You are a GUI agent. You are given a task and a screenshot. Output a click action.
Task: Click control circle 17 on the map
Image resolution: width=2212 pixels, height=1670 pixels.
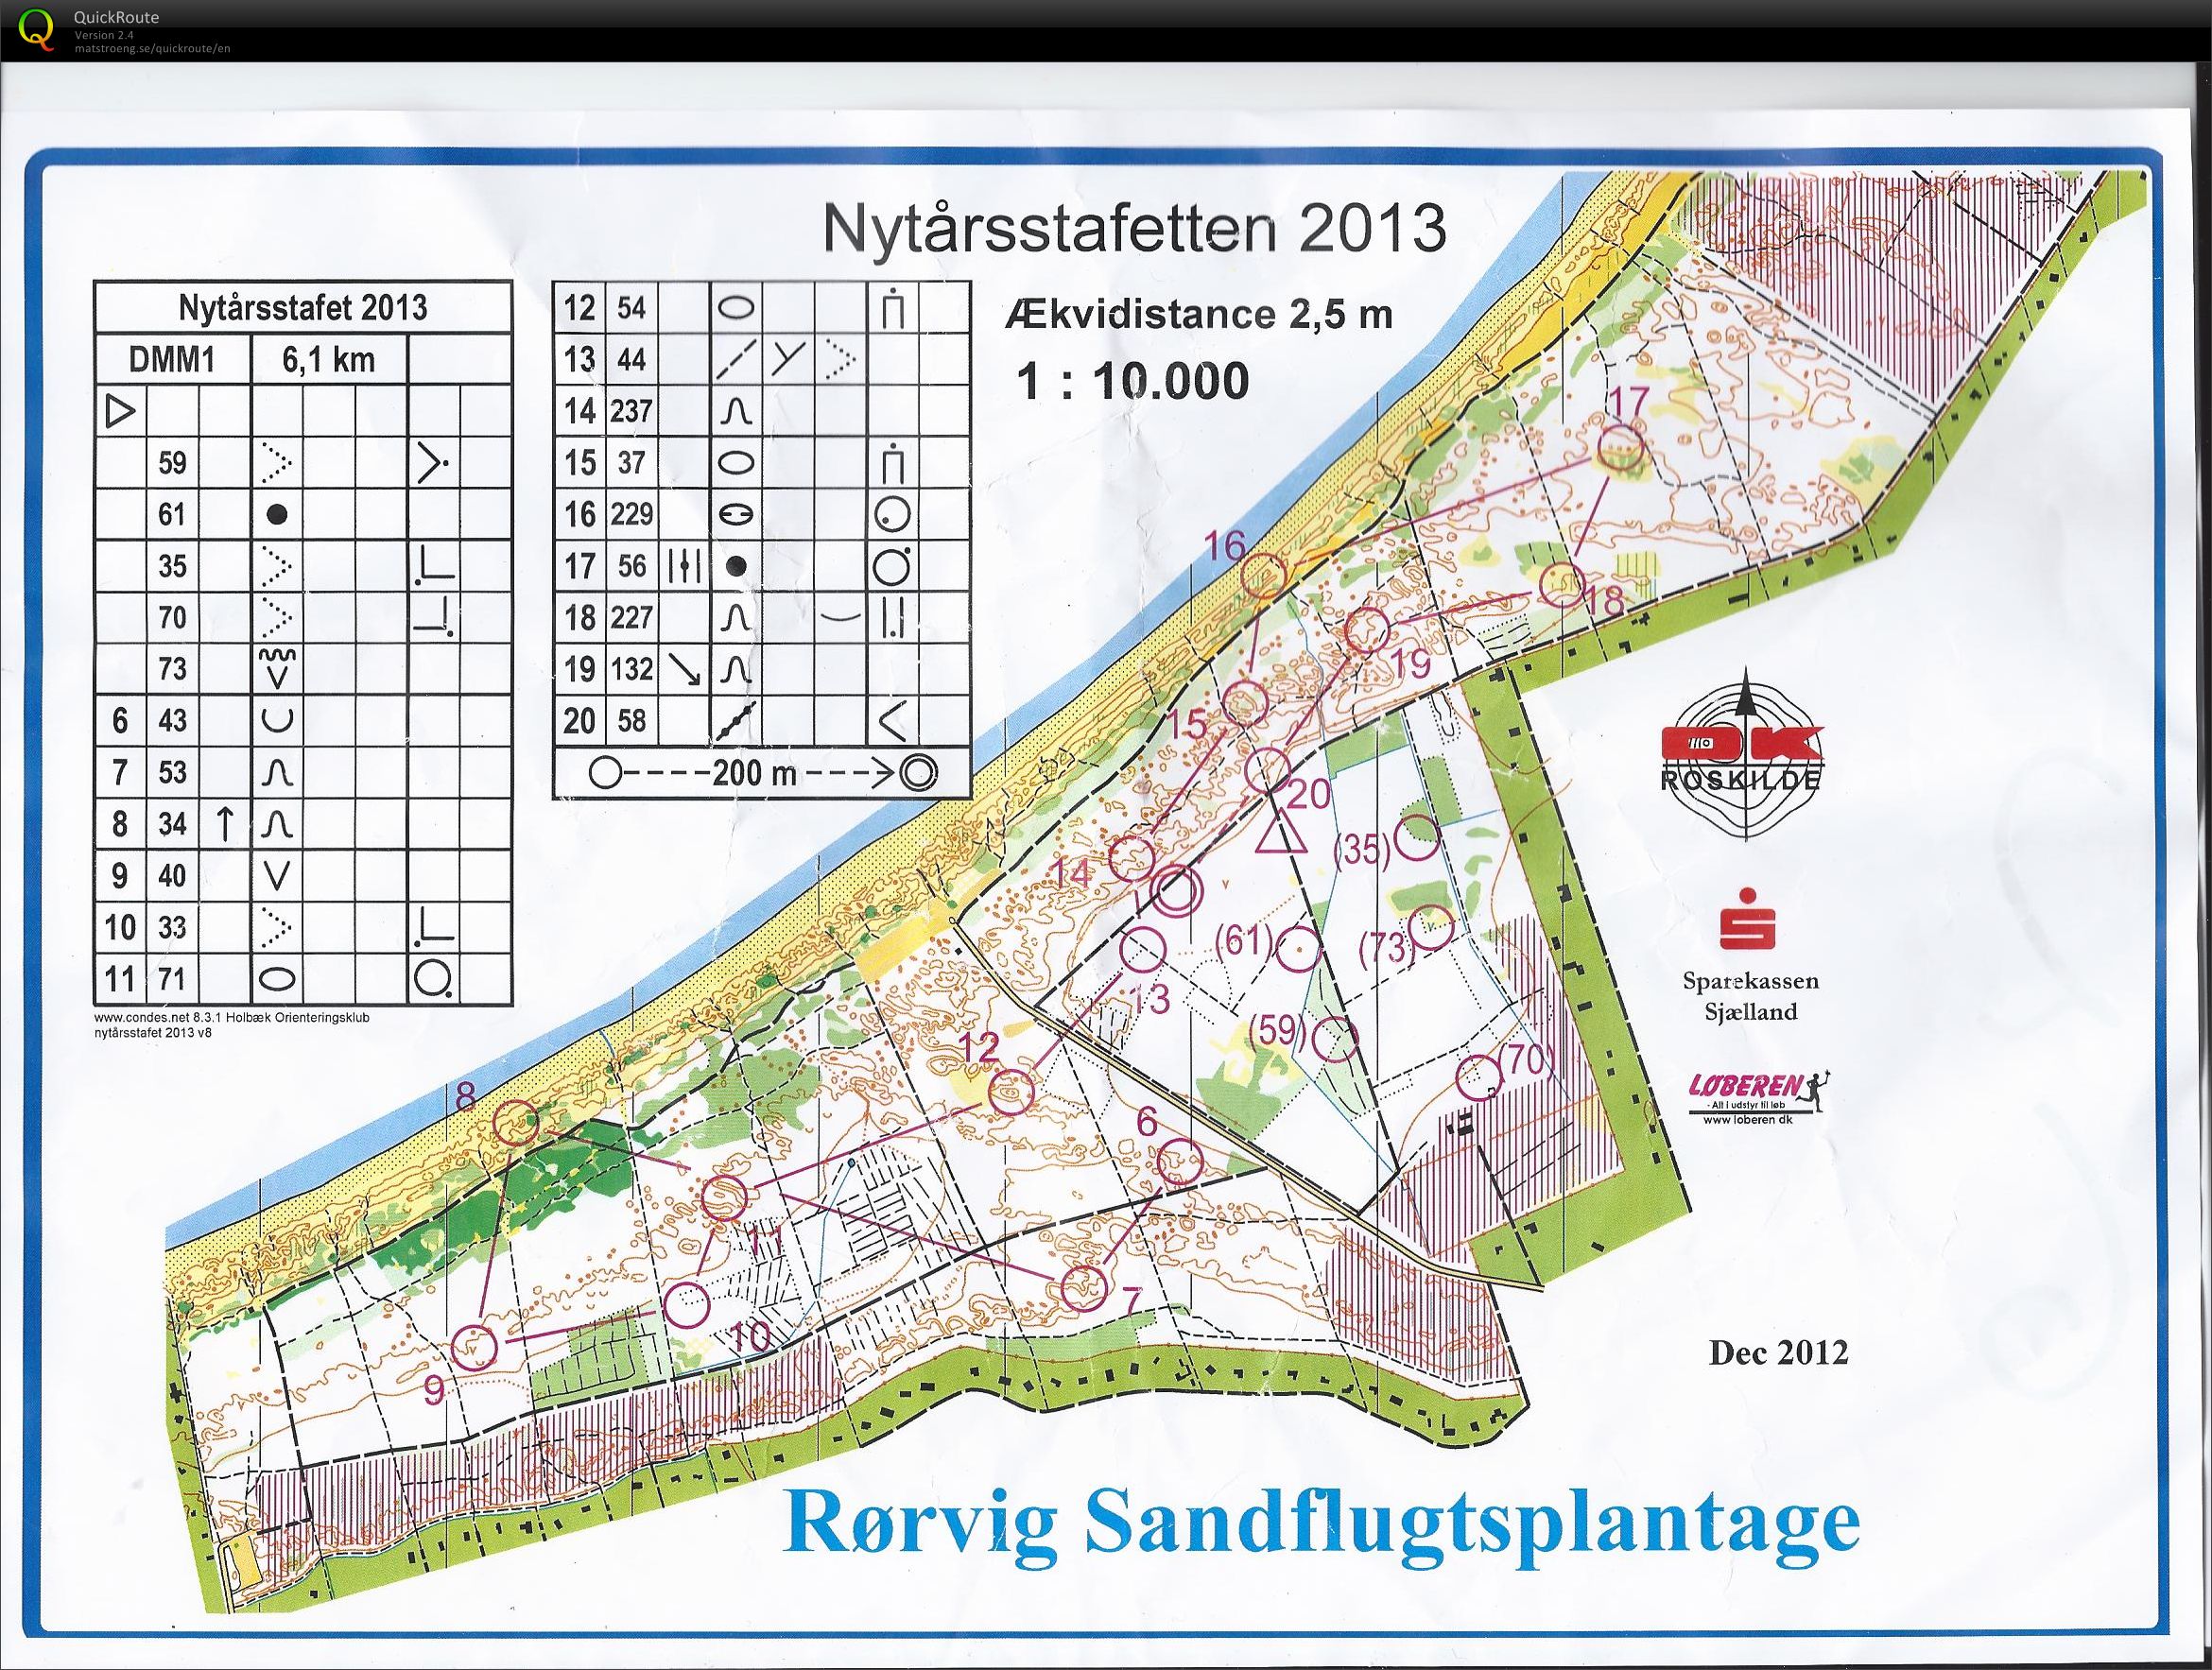(1621, 448)
